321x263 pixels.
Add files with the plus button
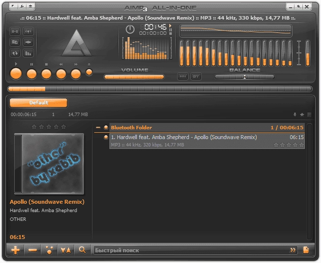pos(15,250)
